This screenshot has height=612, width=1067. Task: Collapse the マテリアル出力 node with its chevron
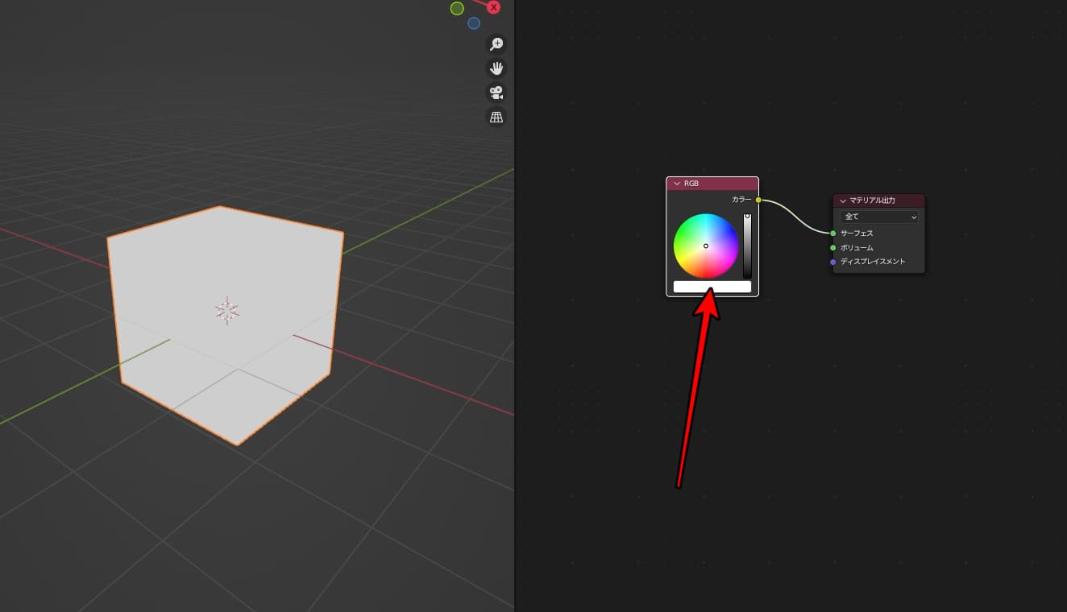point(843,201)
